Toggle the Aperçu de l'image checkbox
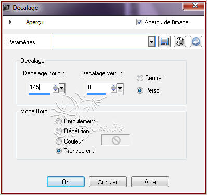The image size is (207, 195). point(139,22)
